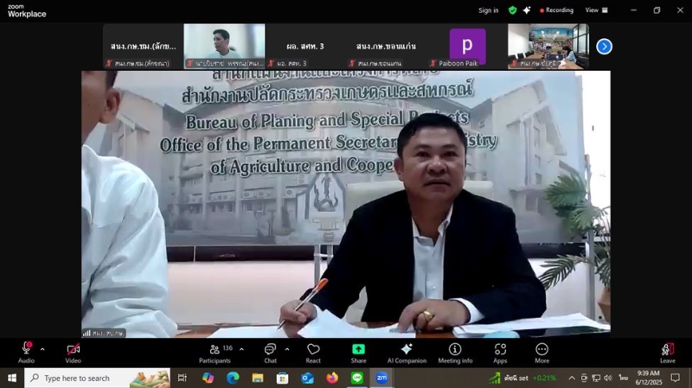Open File Explorer from taskbar

(x=258, y=378)
